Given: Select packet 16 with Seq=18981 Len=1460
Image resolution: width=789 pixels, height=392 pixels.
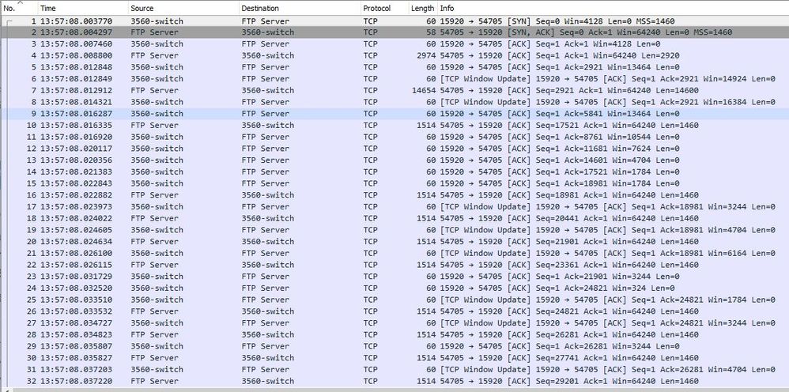Looking at the screenshot, I should click(x=395, y=194).
